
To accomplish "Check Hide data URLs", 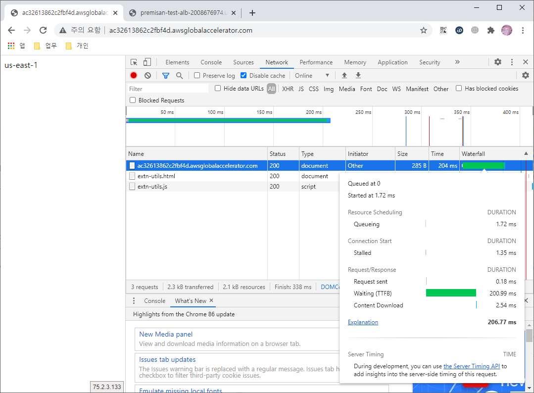I will pos(218,88).
